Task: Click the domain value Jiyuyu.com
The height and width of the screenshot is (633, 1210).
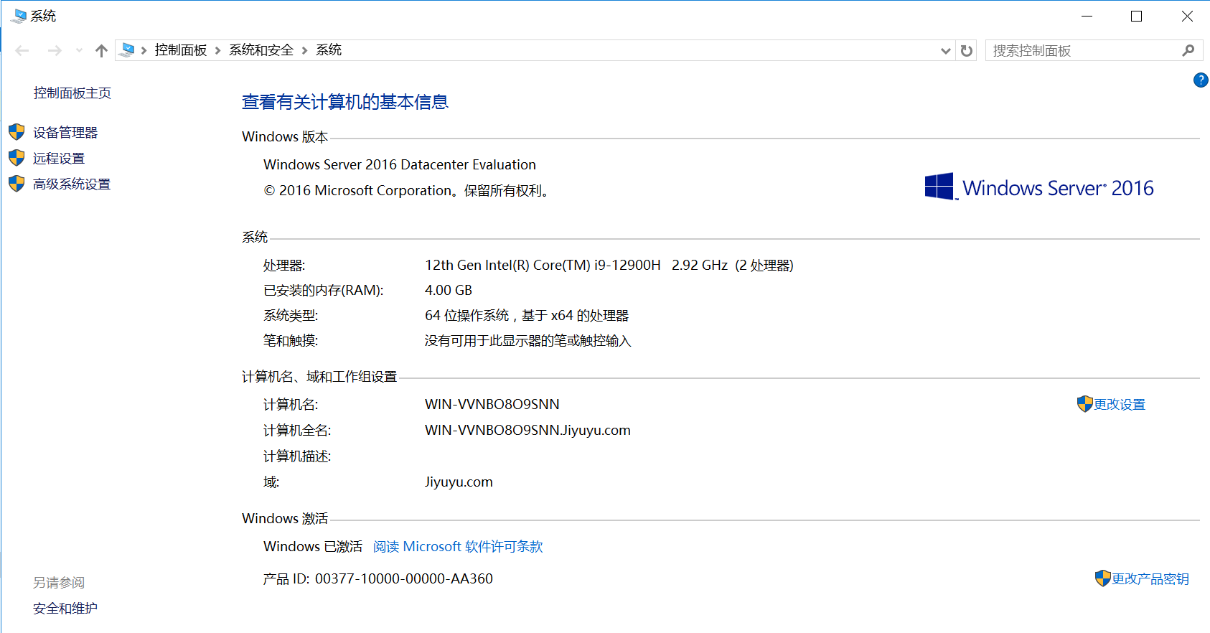Action: tap(459, 482)
